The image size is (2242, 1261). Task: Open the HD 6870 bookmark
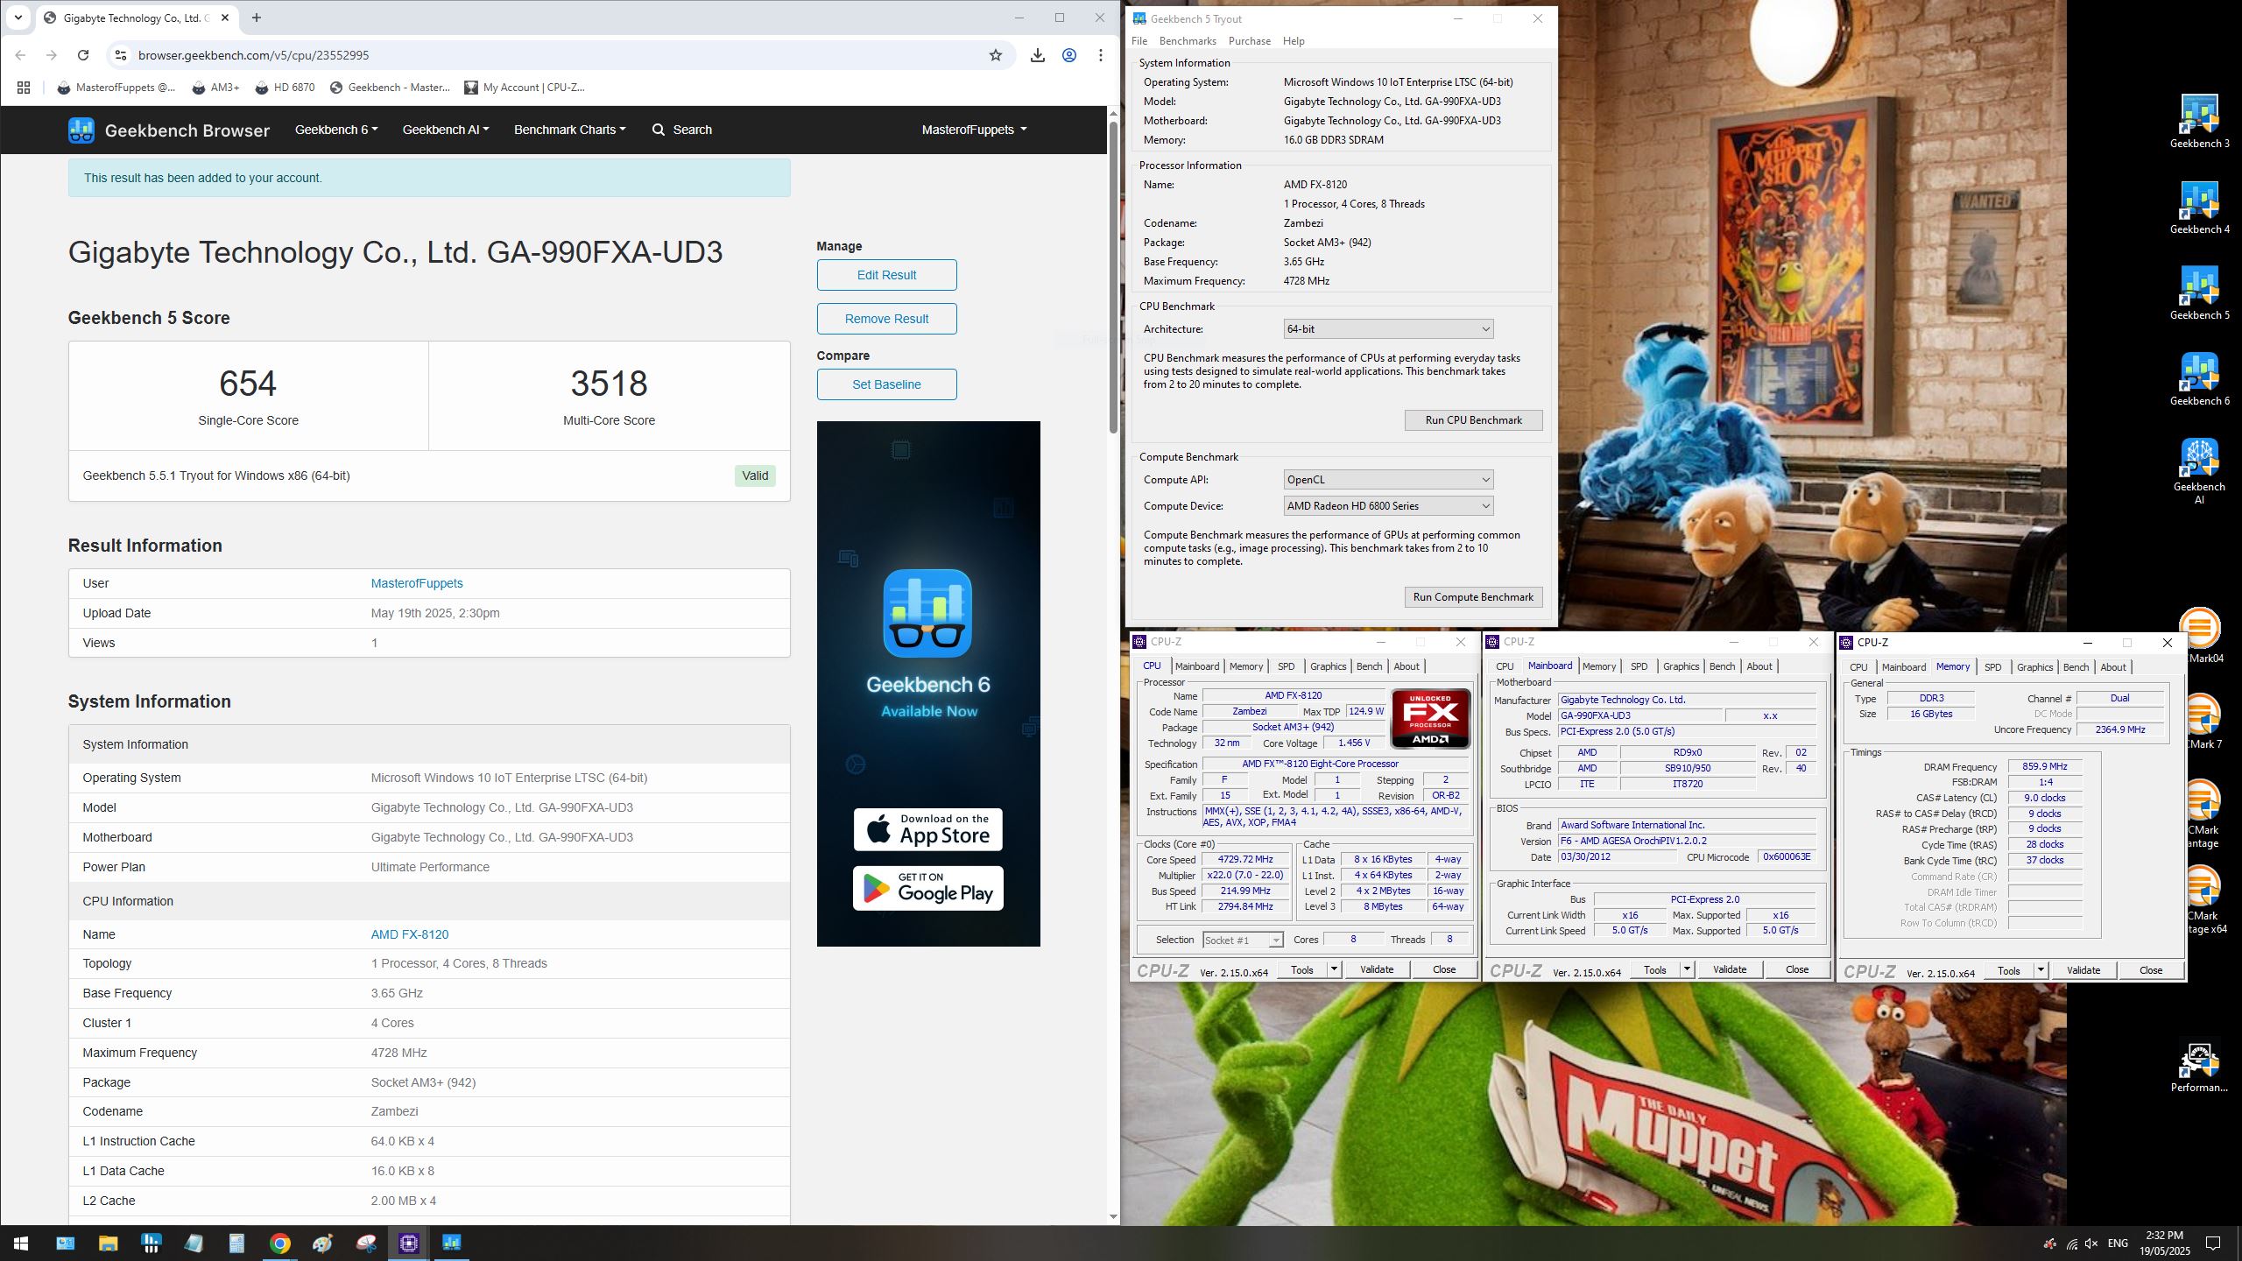[x=285, y=88]
